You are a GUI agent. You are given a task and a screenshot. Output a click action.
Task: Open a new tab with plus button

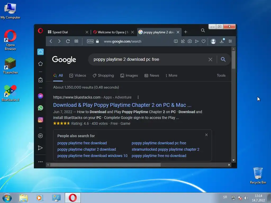click(186, 32)
